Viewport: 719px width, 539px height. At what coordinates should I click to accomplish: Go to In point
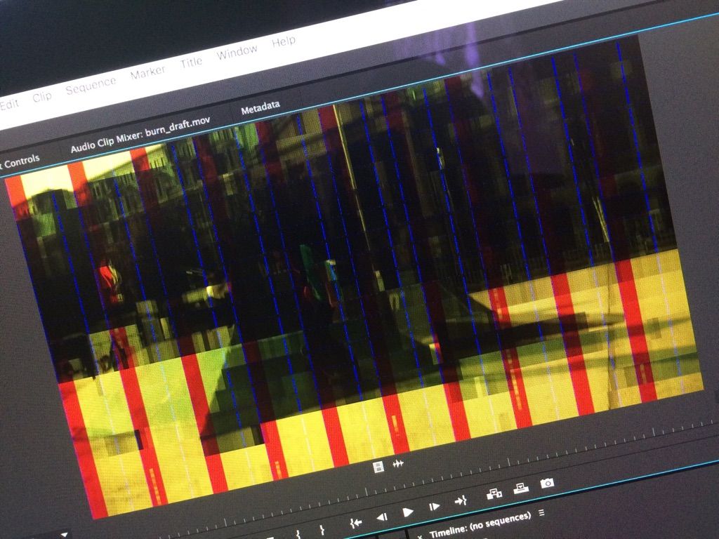(x=355, y=522)
